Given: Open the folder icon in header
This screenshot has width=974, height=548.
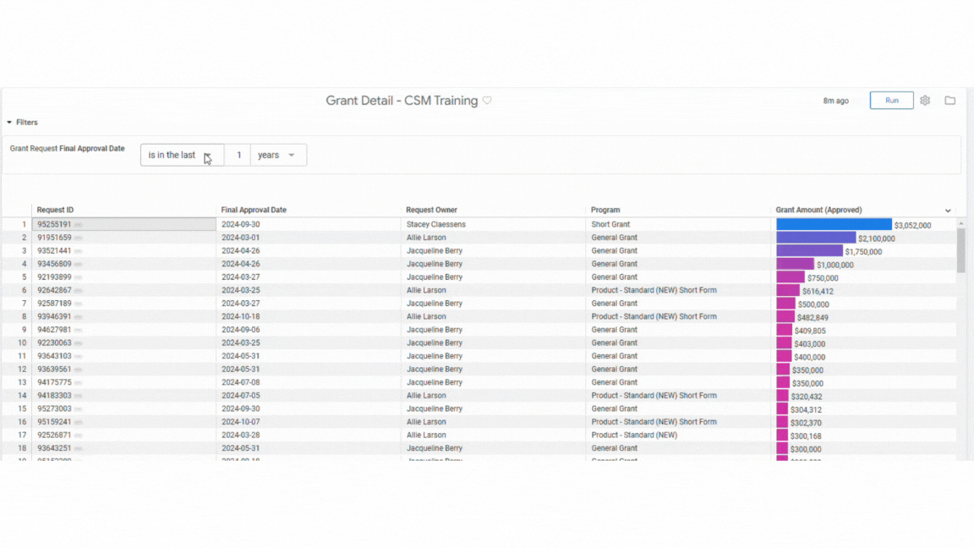Looking at the screenshot, I should point(949,100).
